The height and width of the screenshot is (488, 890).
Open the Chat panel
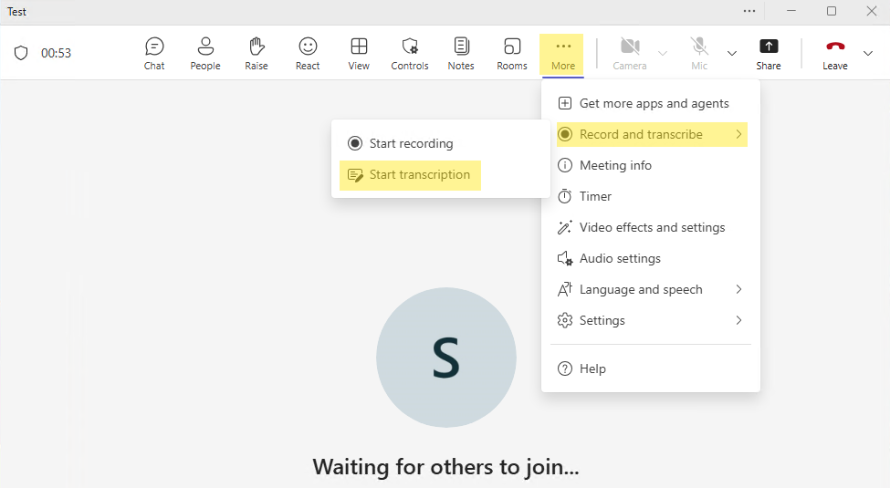[154, 53]
